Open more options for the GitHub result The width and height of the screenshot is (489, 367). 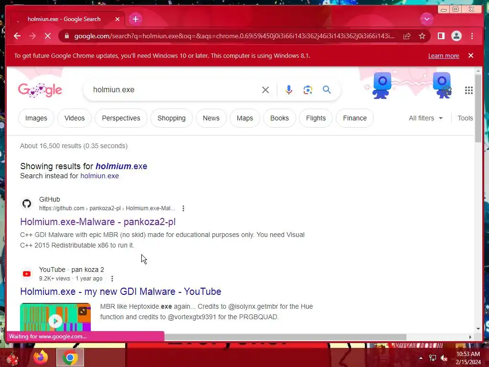tap(183, 208)
